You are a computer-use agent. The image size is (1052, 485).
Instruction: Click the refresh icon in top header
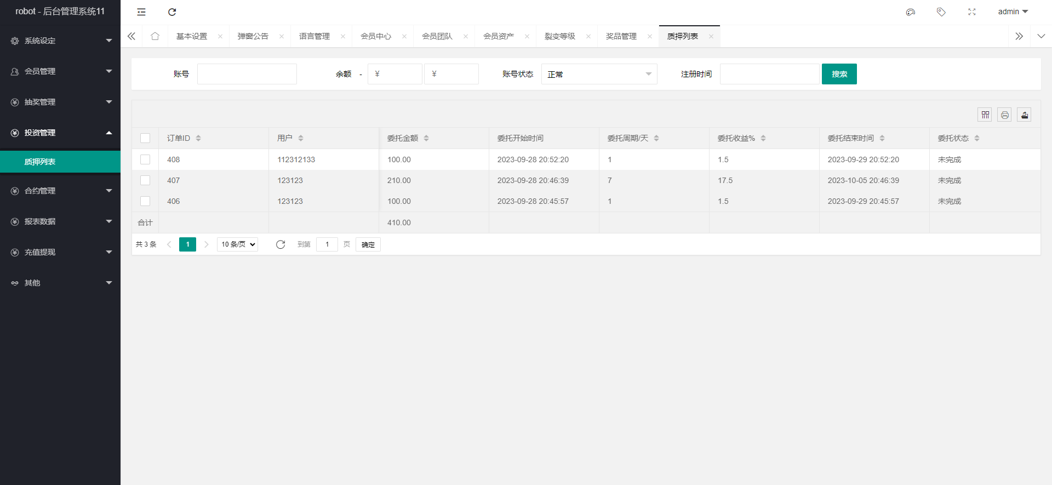[x=172, y=12]
